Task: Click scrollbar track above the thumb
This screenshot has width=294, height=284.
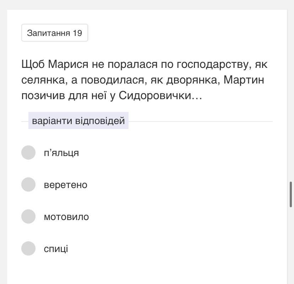Action: point(291,94)
